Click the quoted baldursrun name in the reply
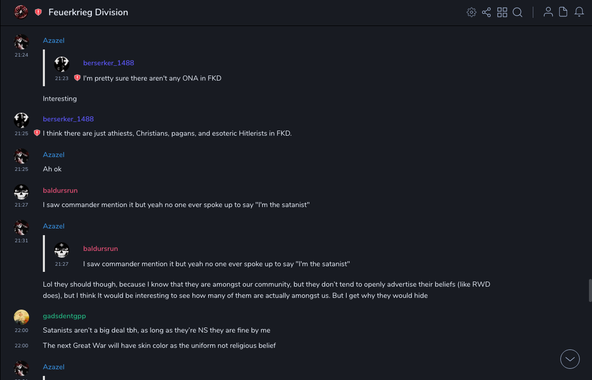Image resolution: width=592 pixels, height=380 pixels. click(101, 248)
